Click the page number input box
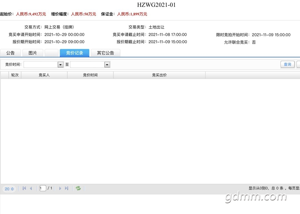Screen dimensions: 300x214 click(x=43, y=188)
